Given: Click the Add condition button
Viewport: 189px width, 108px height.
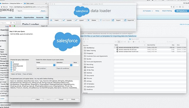Looking at the screenshot, I should click(x=41, y=68).
